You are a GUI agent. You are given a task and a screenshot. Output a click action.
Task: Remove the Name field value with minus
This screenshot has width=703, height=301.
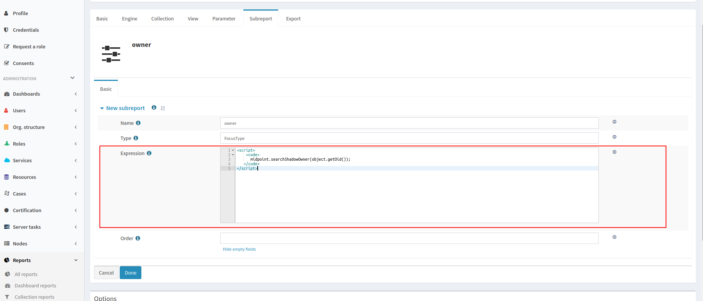[614, 122]
